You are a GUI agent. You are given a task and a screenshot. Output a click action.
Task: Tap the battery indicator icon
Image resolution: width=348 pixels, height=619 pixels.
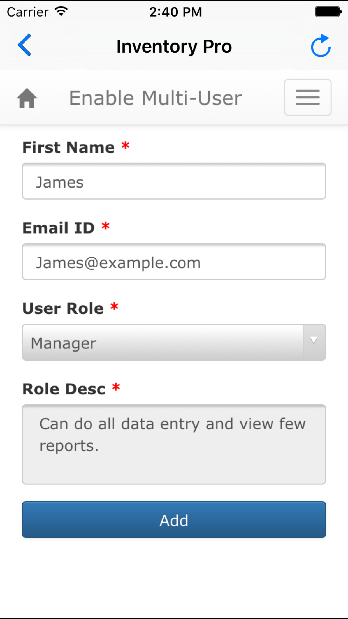tap(328, 12)
